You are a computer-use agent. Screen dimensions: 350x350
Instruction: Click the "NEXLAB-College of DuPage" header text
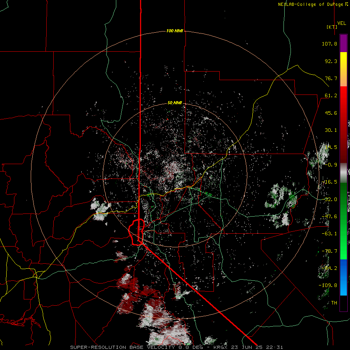311,4
